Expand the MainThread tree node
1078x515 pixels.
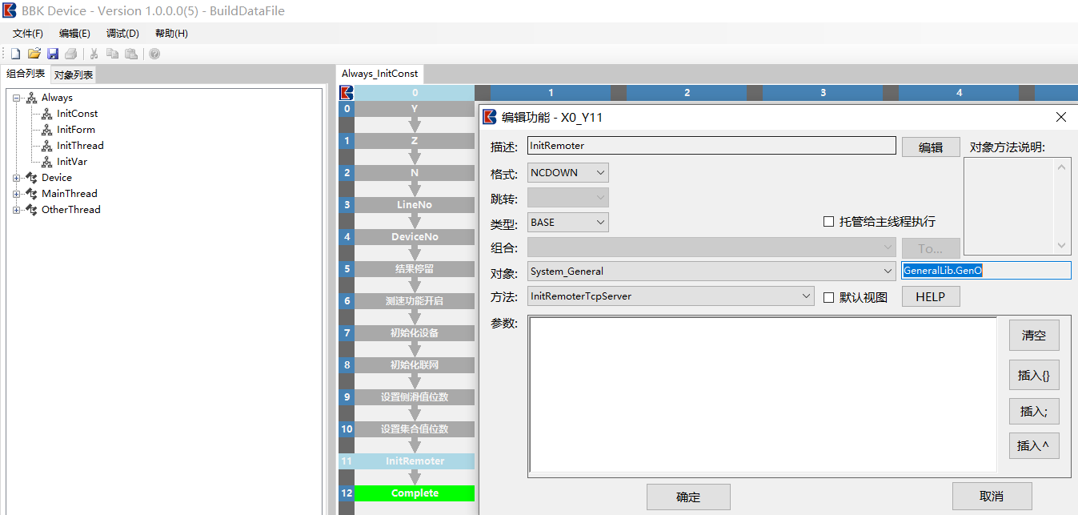16,194
